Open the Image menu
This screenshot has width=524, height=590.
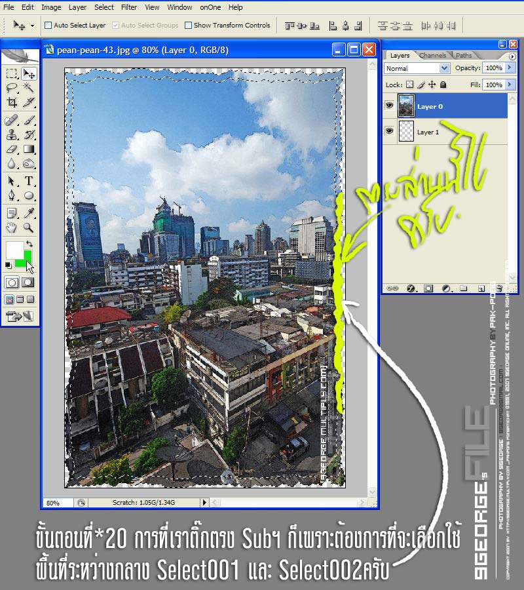[x=51, y=7]
